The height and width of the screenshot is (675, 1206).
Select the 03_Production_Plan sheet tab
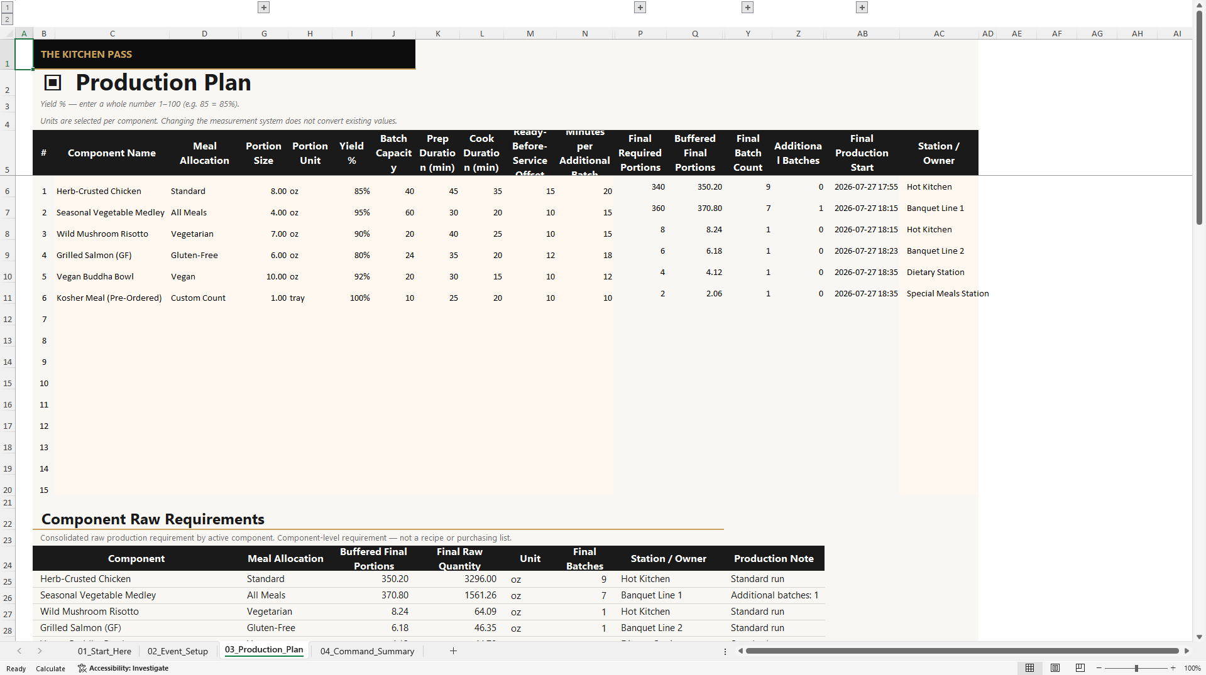tap(264, 650)
